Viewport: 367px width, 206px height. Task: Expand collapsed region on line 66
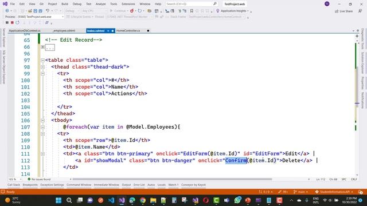point(42,47)
